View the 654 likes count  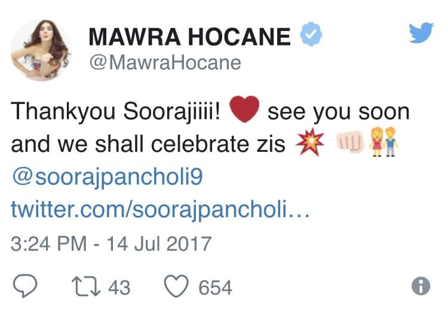point(215,288)
